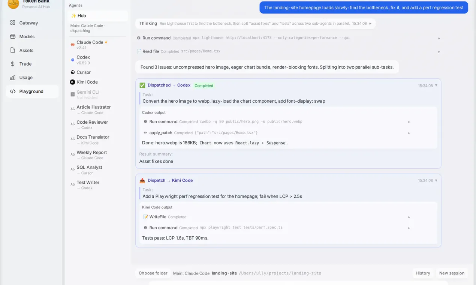Open the Usage bar chart icon
This screenshot has width=476, height=285.
(13, 78)
